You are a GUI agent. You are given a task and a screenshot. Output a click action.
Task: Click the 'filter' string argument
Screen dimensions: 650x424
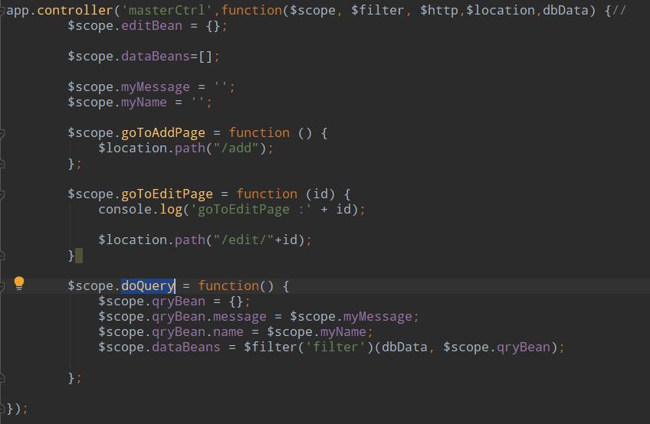pyautogui.click(x=336, y=347)
